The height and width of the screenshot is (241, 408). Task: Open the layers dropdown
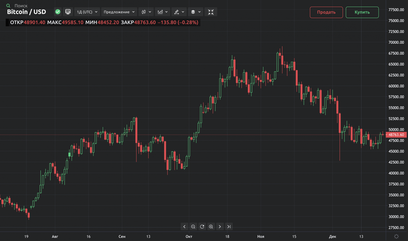click(196, 12)
